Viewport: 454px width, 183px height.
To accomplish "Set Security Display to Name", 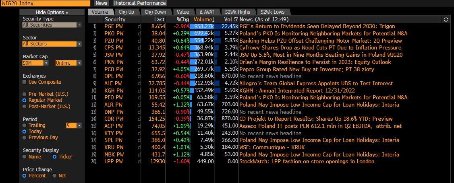I will click(25, 157).
